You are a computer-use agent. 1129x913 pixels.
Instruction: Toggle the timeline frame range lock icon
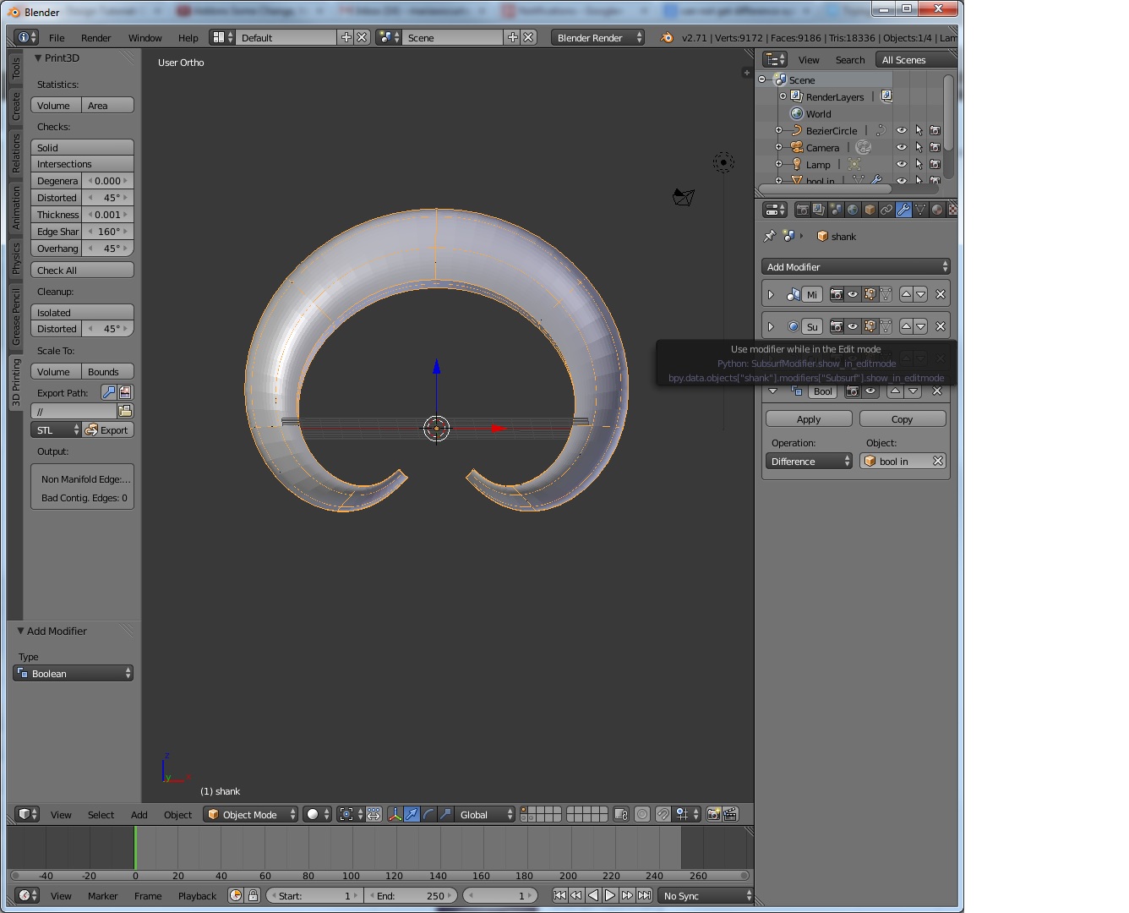(x=253, y=895)
